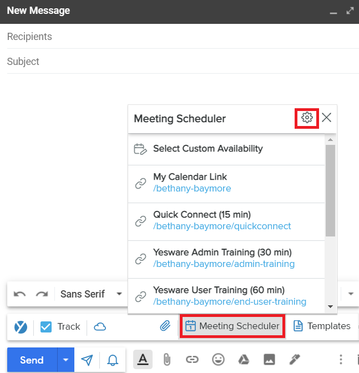
Task: Insert files using Google Drive icon
Action: pyautogui.click(x=244, y=360)
